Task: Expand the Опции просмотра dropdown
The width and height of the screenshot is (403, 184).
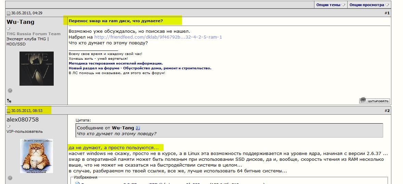Action: 369,5
